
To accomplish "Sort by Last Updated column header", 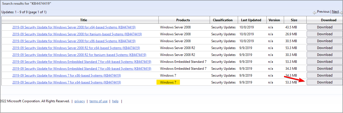I will pyautogui.click(x=251, y=20).
